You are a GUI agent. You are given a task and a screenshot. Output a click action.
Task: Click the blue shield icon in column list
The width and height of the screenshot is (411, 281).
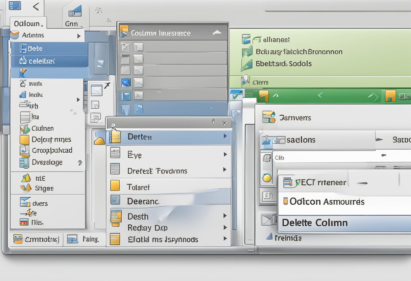tap(126, 82)
